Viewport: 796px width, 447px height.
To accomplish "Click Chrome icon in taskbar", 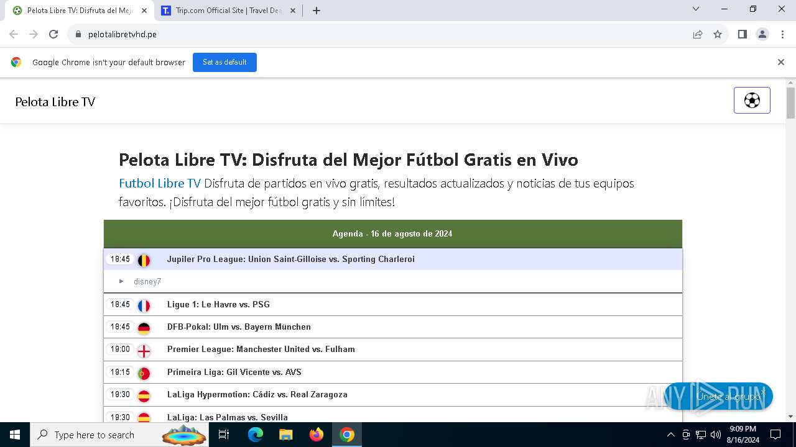I will pos(347,435).
